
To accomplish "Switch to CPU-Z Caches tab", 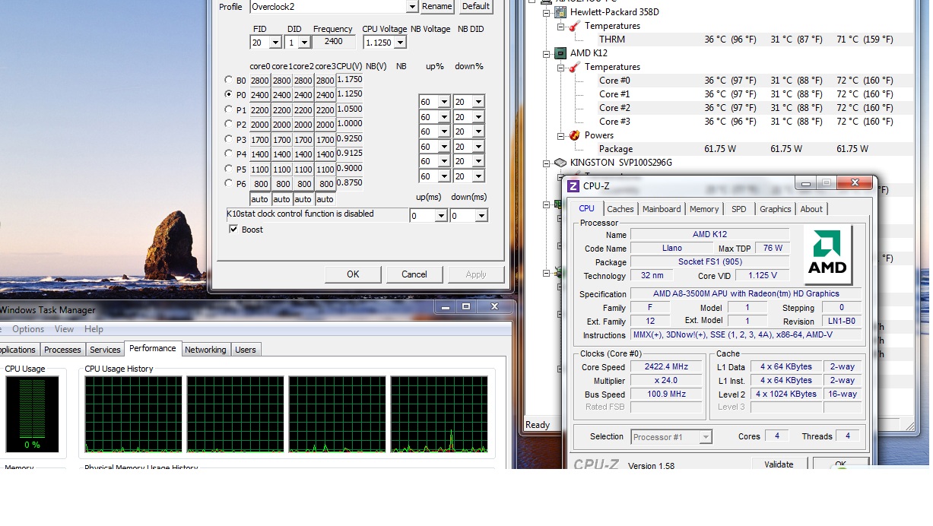I will coord(620,209).
